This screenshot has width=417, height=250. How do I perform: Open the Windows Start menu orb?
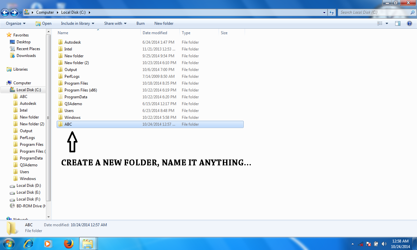8,243
